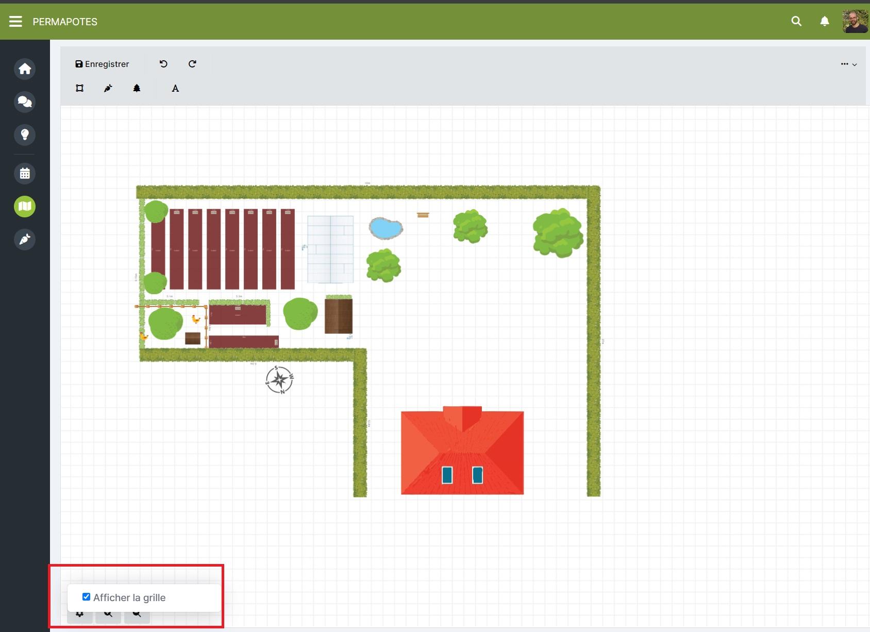
Task: Open the calendar in sidebar
Action: tap(25, 174)
